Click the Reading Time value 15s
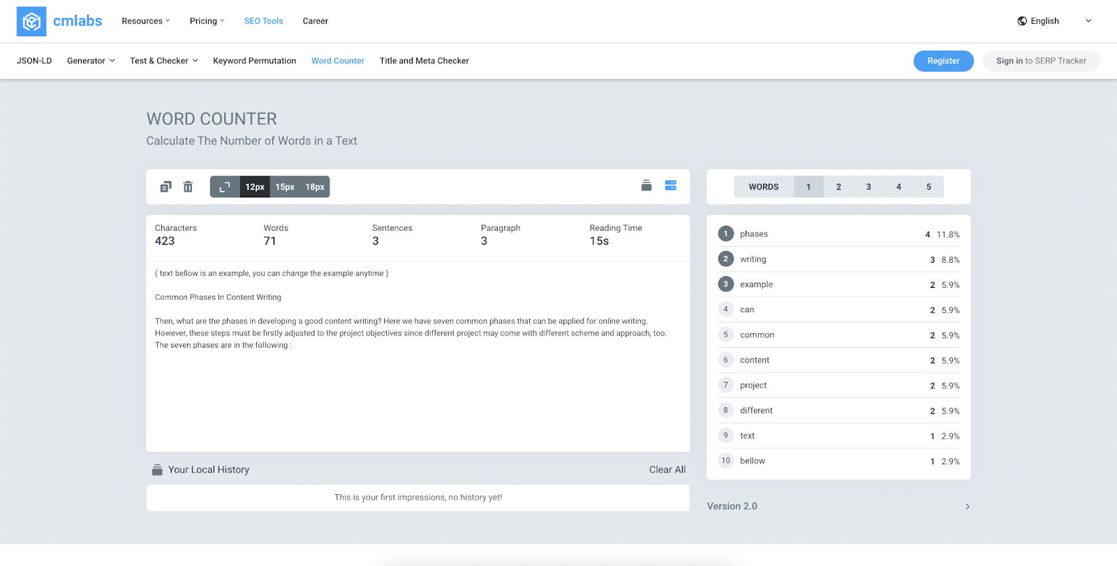The image size is (1117, 566). pos(599,241)
